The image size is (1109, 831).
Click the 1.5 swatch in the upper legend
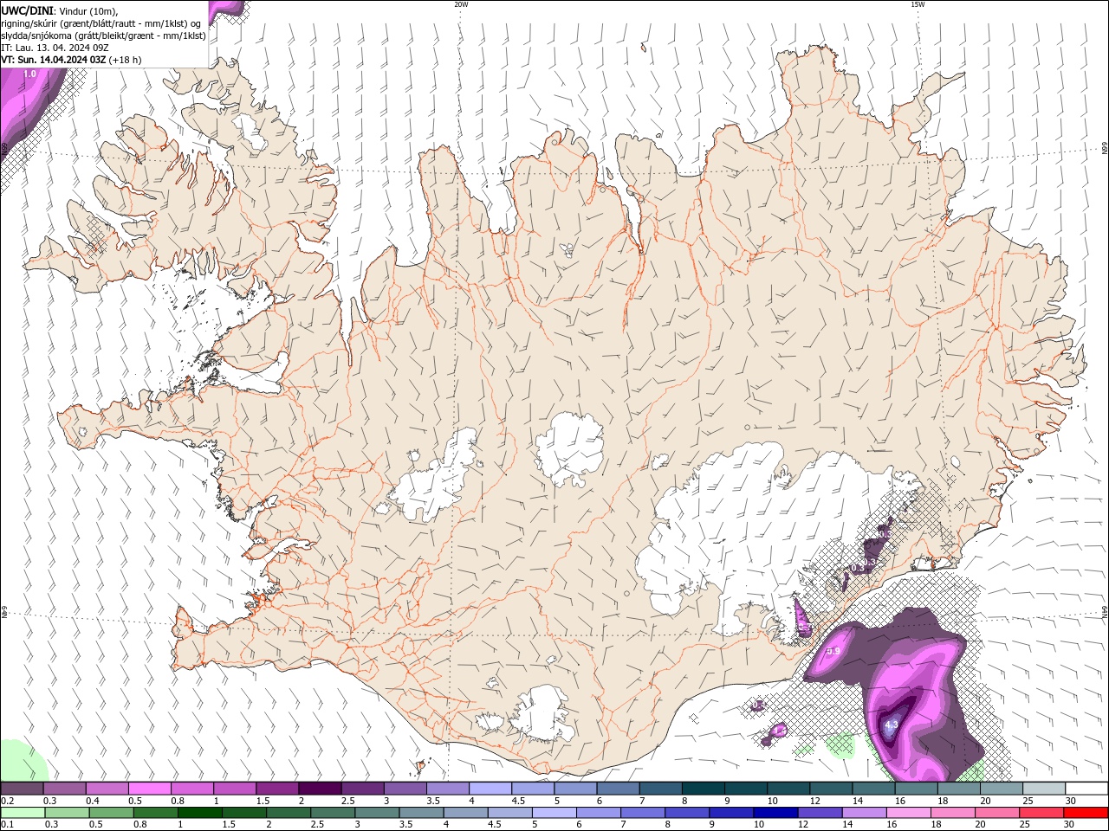(x=277, y=789)
